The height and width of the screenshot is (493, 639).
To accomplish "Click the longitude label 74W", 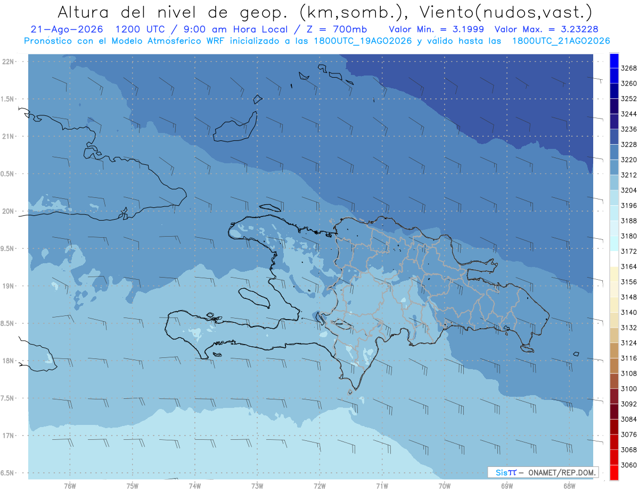I will (x=195, y=486).
